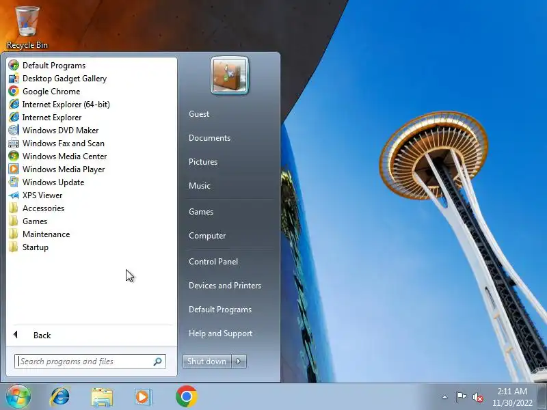547x410 pixels.
Task: Click the Internet Explorer icon in programs list
Action: coord(14,117)
